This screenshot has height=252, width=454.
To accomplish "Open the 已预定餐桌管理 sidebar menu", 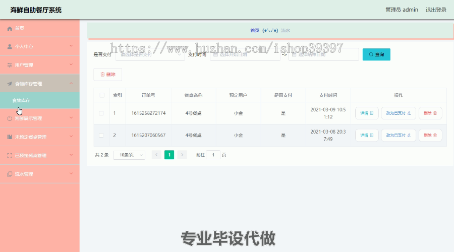I will click(40, 155).
